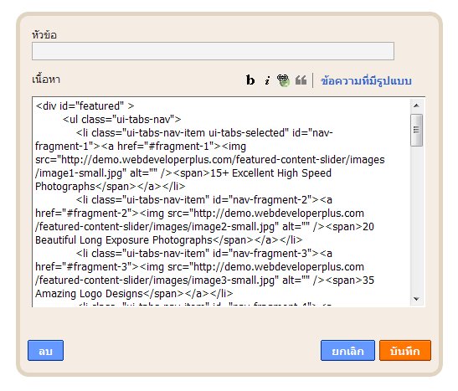
Task: Apply italic formatting with the i icon
Action: 267,80
